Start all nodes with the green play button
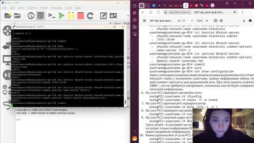The image size is (254, 143). pos(62,16)
